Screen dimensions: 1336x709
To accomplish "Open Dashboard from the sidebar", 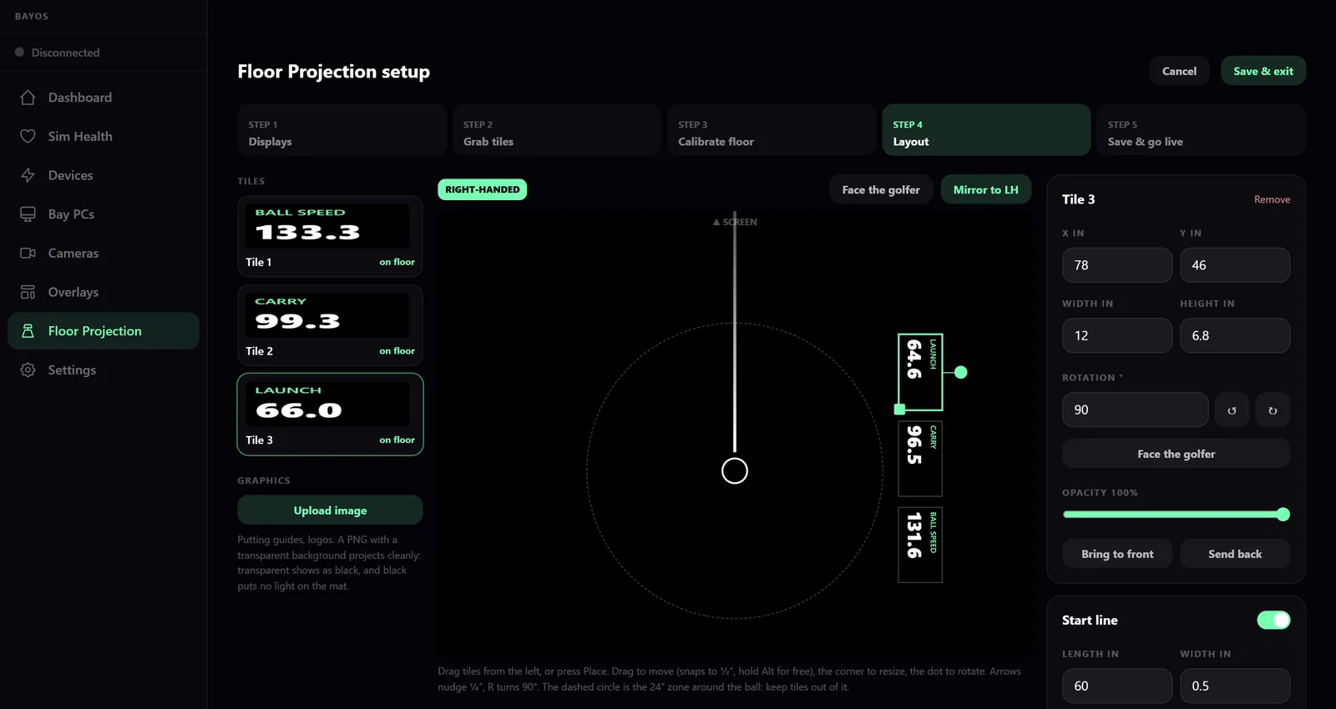I will [104, 98].
